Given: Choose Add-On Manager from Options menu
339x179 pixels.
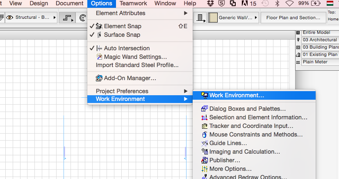Looking at the screenshot, I should coord(130,78).
